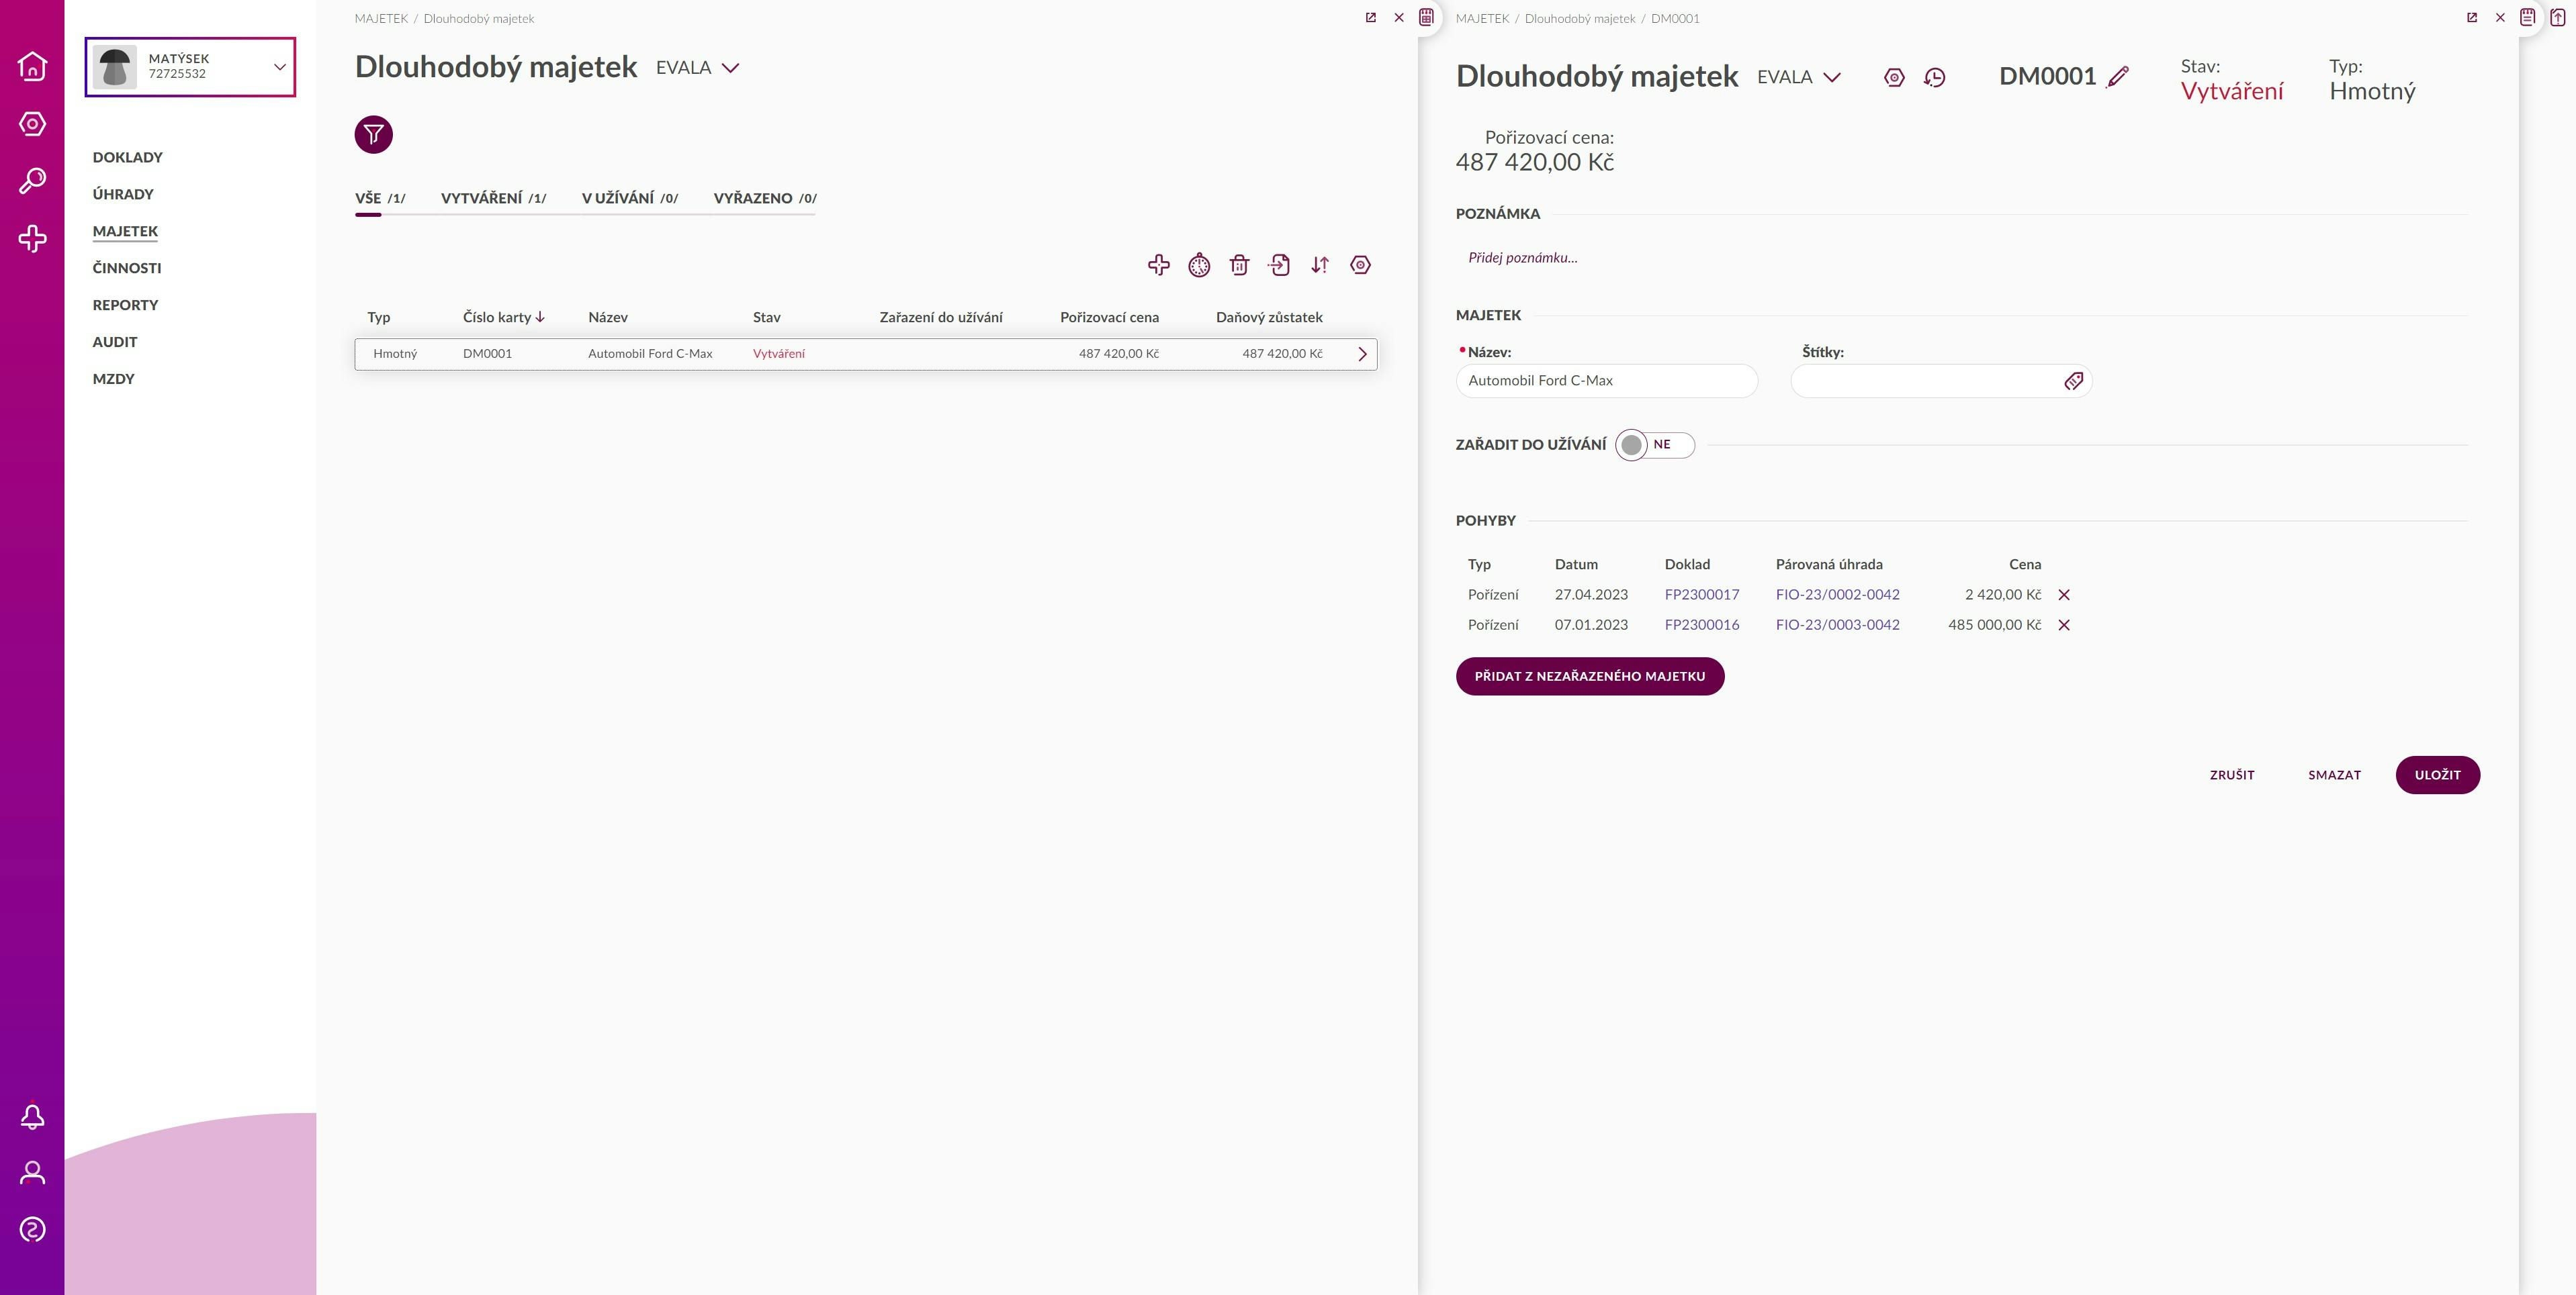Open the help question mark icon
Viewport: 2576px width, 1295px height.
tap(32, 1229)
